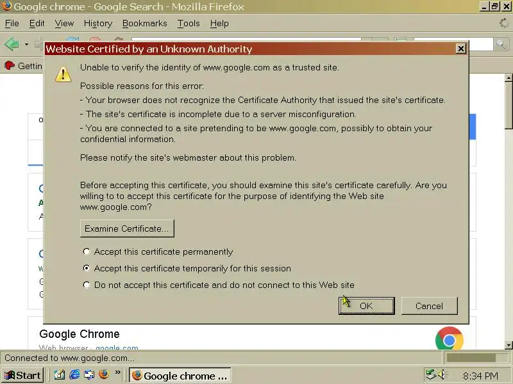The width and height of the screenshot is (513, 384).
Task: Click the Show Desktop quick launch icon
Action: tap(59, 375)
